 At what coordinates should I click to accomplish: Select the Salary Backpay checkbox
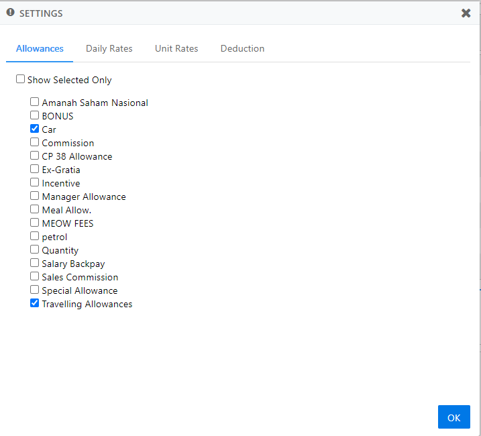point(34,263)
